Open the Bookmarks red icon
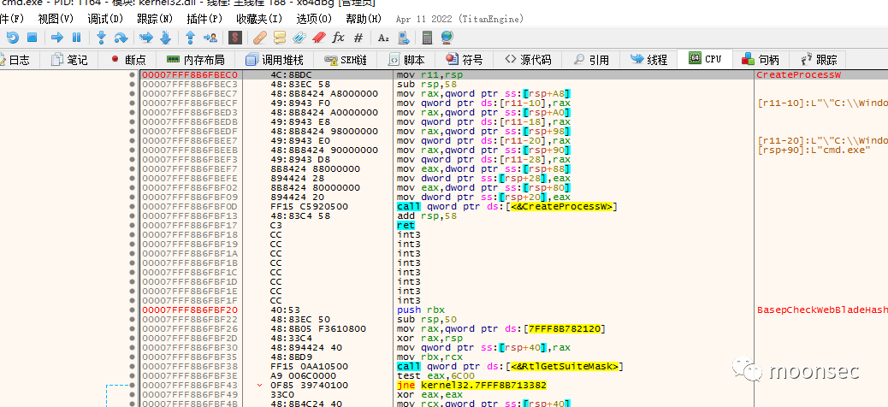This screenshot has height=407, width=888. pyautogui.click(x=319, y=38)
